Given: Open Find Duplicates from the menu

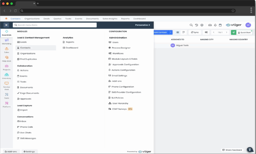Looking at the screenshot, I should pos(27,59).
